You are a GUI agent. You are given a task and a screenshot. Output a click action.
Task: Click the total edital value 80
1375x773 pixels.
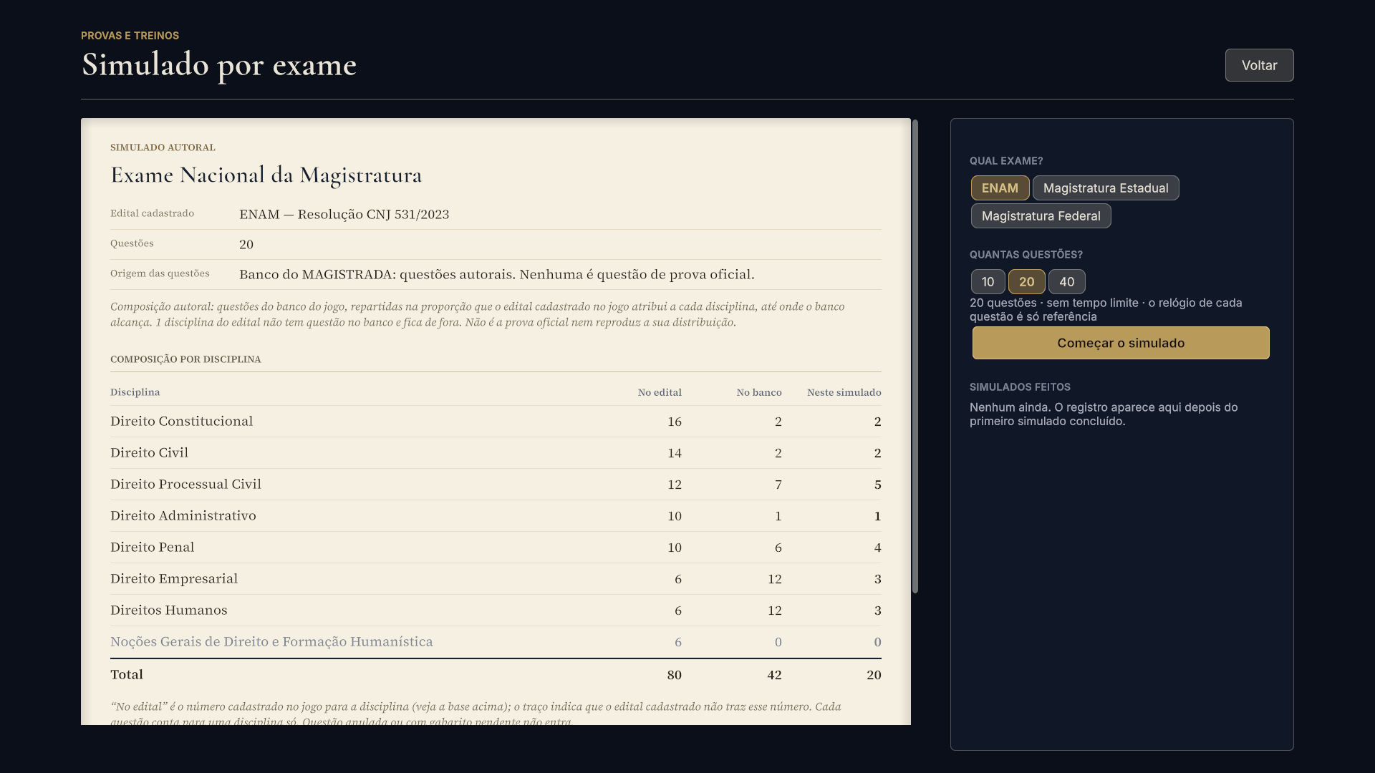coord(675,675)
